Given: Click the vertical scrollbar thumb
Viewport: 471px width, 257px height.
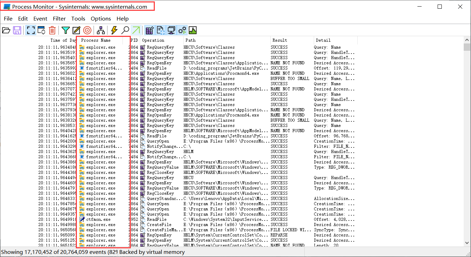Looking at the screenshot, I should tap(467, 47).
